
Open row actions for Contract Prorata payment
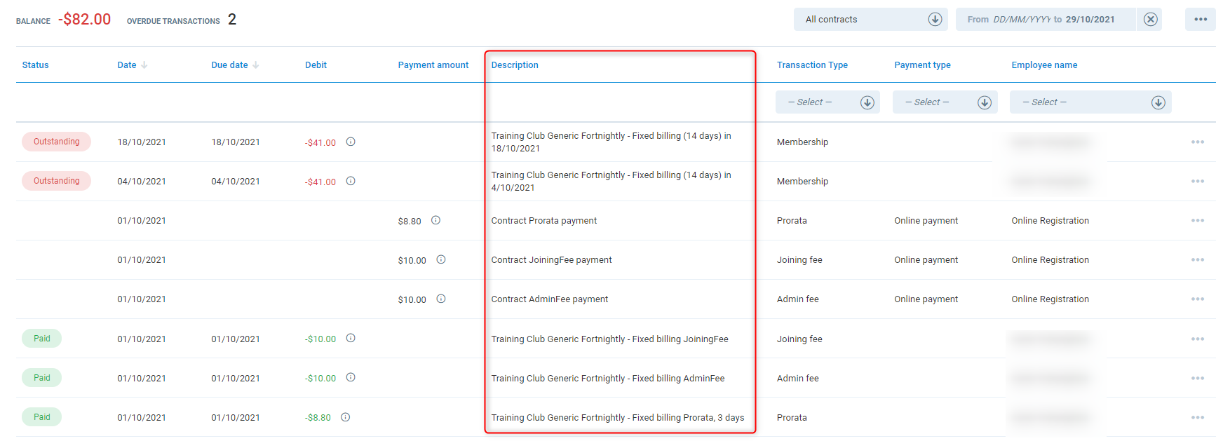(x=1197, y=221)
